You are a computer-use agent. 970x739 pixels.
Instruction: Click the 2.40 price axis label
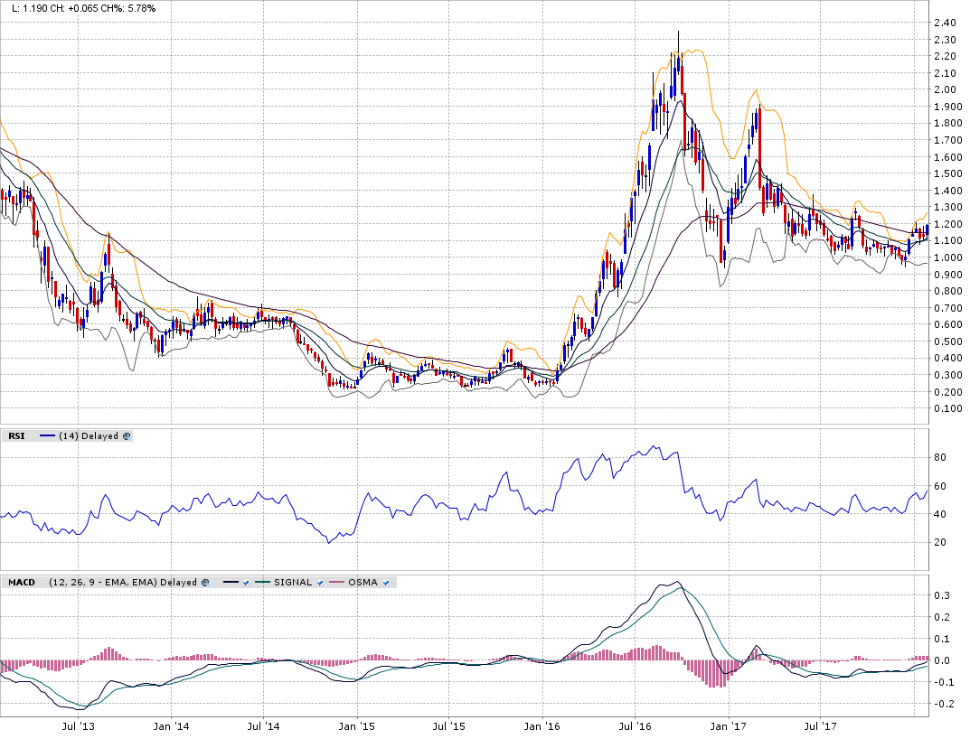[x=946, y=23]
